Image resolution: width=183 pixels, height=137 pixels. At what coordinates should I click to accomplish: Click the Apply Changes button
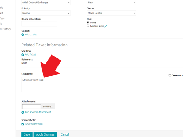click(45, 134)
